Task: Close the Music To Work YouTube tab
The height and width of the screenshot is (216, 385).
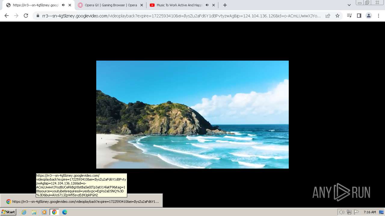Action: 214,5
